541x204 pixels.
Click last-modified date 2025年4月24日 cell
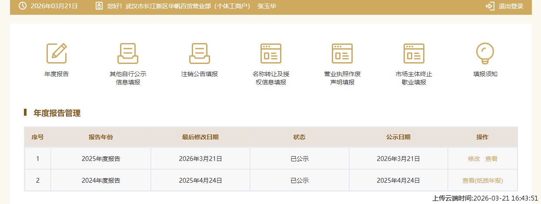pyautogui.click(x=200, y=181)
